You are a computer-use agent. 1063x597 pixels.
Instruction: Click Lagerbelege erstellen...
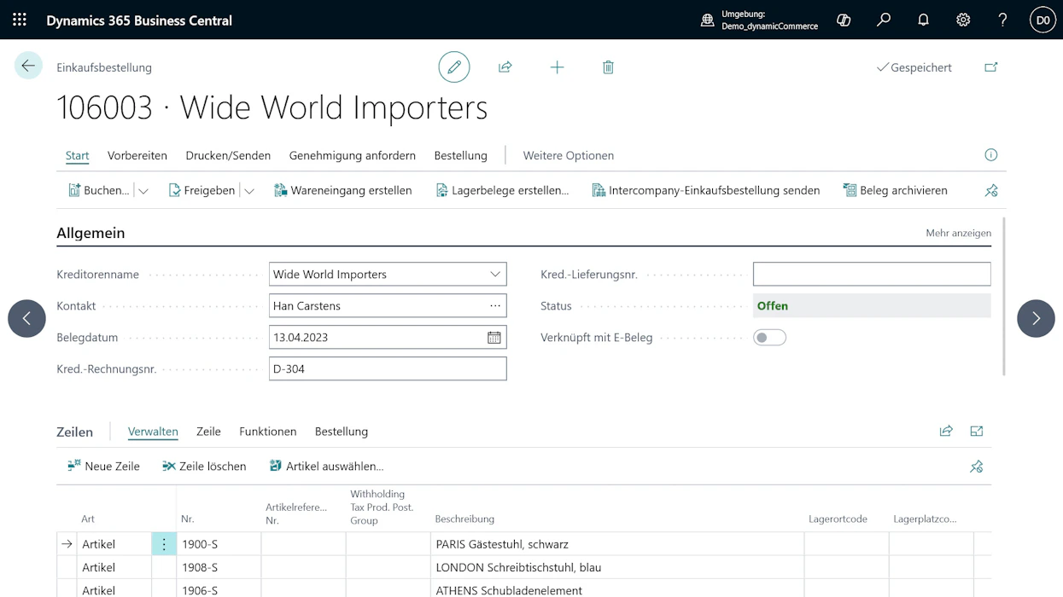click(502, 190)
